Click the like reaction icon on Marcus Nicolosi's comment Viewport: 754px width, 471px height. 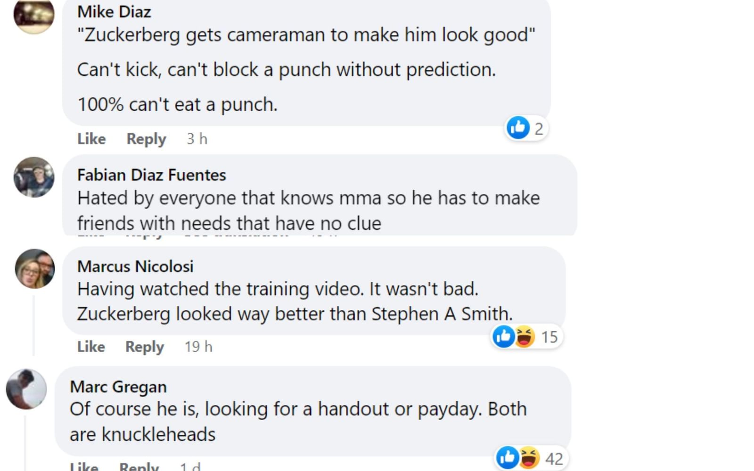pos(504,336)
